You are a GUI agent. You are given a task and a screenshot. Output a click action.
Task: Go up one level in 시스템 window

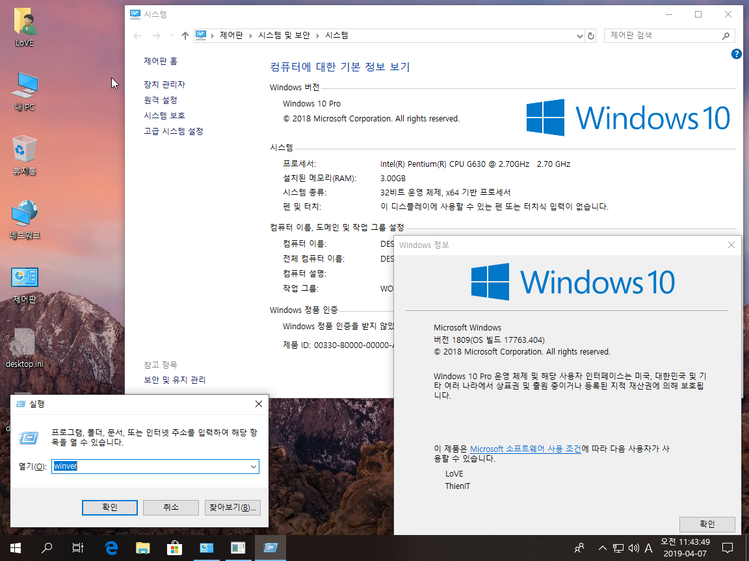185,36
